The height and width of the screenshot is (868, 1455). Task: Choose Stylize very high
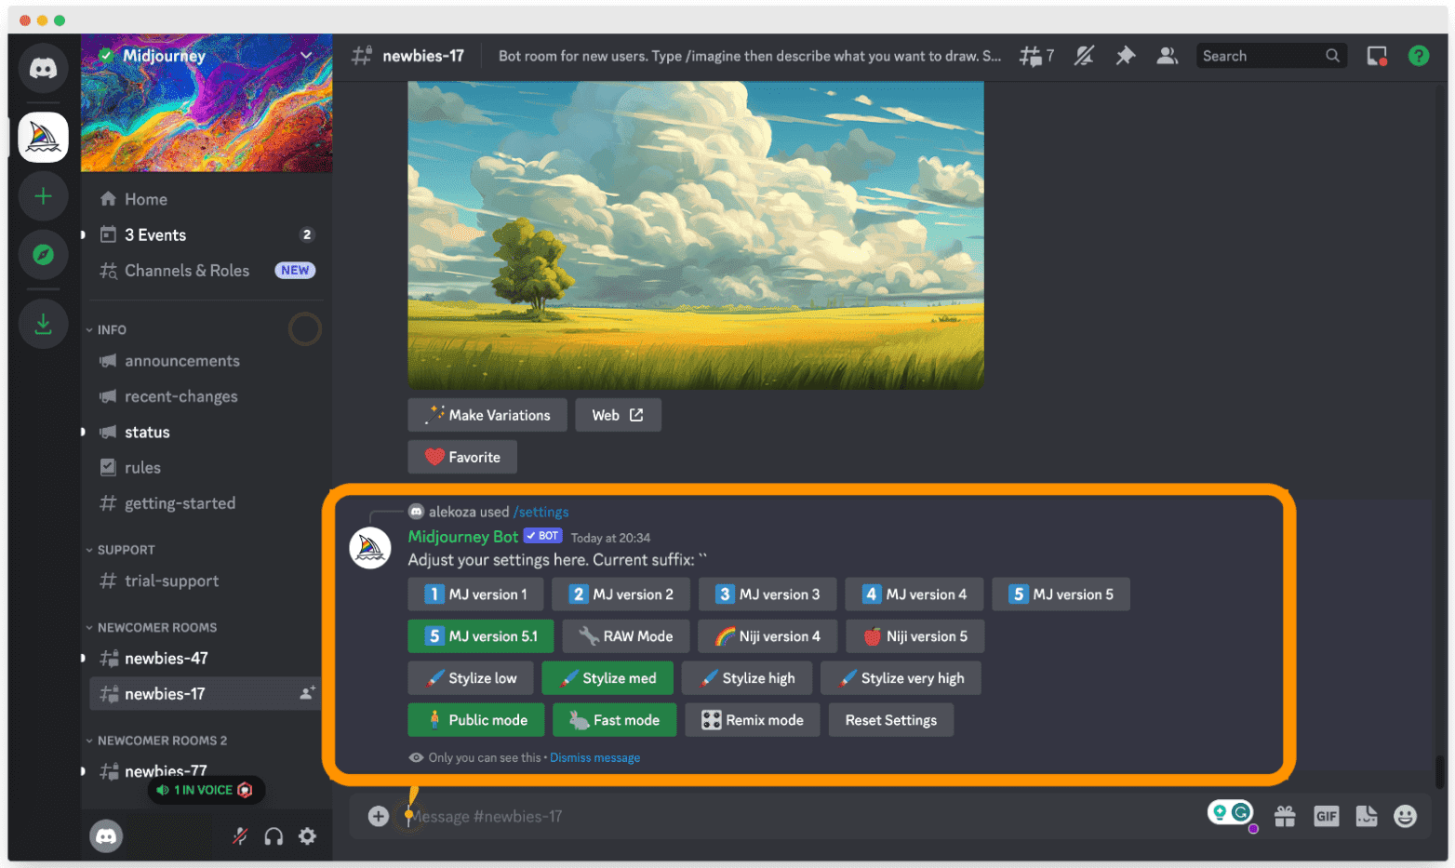(x=901, y=678)
